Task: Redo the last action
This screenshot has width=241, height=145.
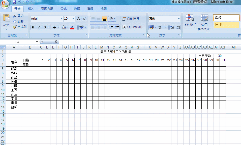Action: pos(28,2)
